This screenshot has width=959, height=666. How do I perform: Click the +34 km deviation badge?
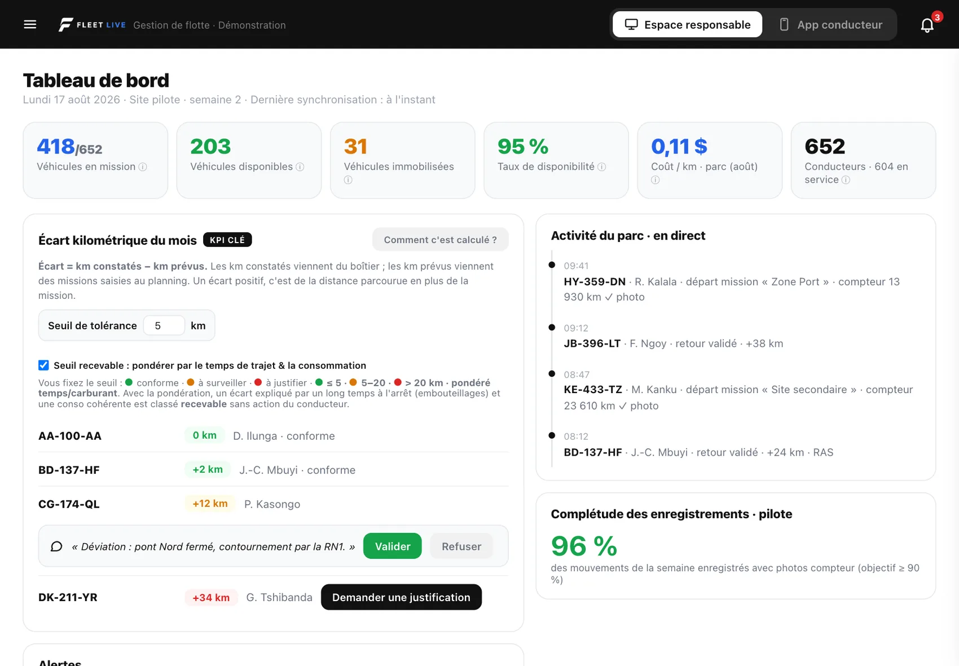[x=211, y=598]
